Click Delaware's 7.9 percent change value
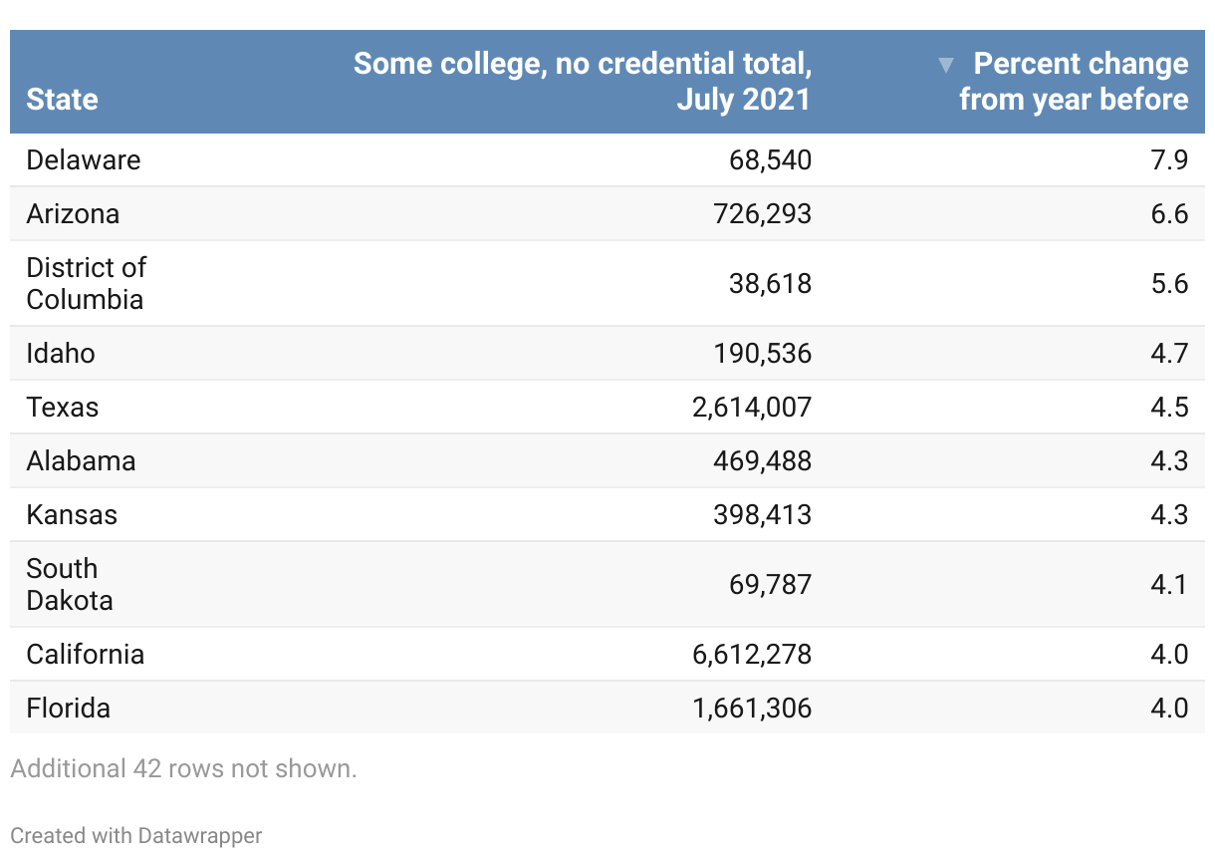 pos(1169,160)
